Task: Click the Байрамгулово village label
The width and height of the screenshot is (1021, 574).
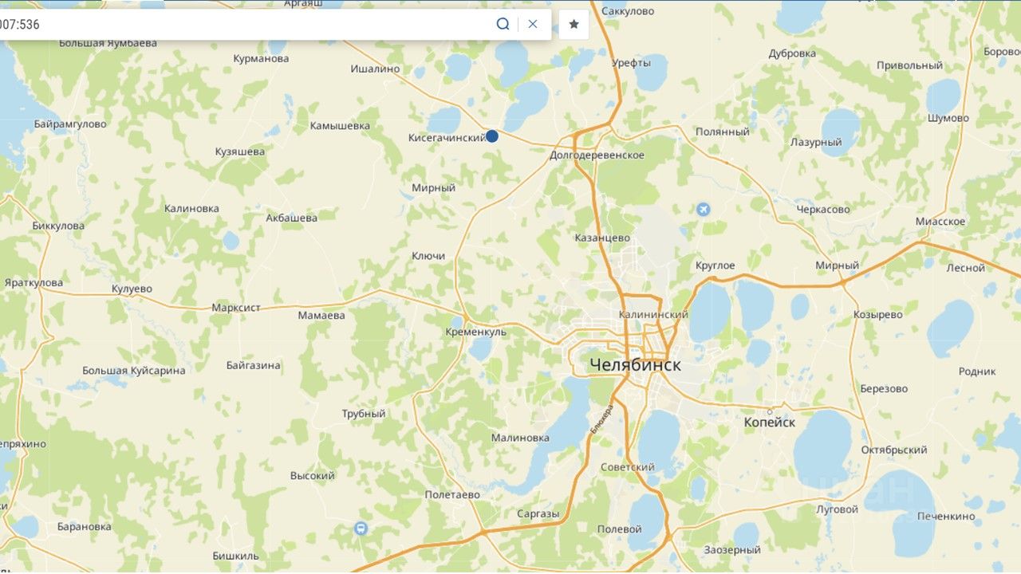Action: pos(70,124)
